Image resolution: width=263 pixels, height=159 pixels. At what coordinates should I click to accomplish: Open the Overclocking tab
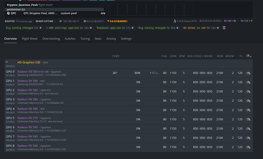[x=51, y=39]
